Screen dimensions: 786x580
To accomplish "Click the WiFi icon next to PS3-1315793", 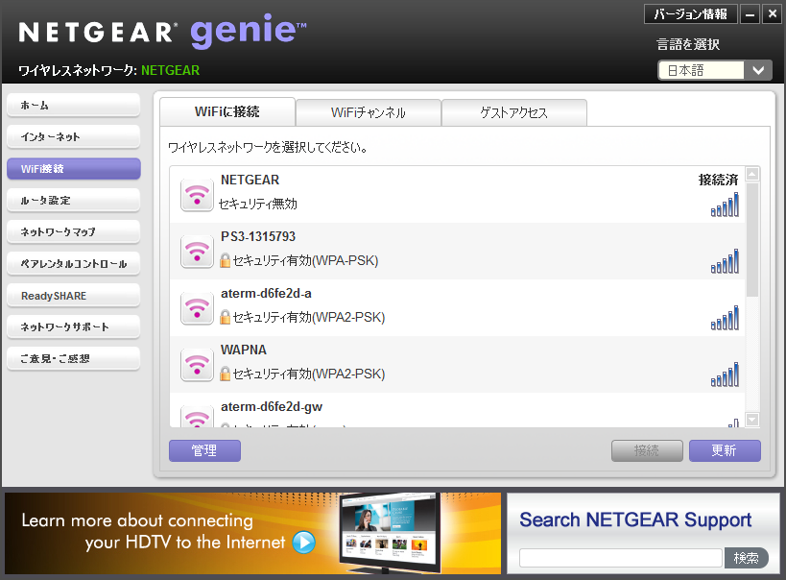I will 197,252.
